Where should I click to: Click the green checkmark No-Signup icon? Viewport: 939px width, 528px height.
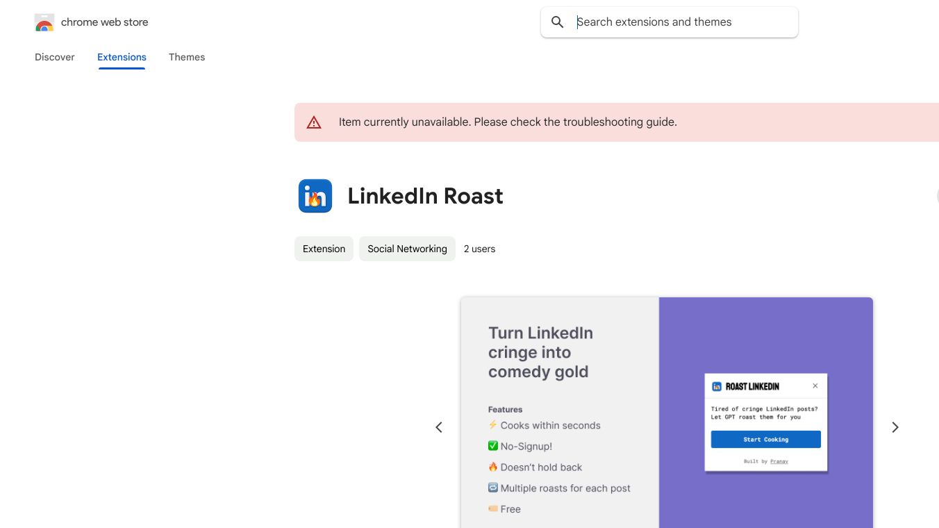(x=492, y=446)
